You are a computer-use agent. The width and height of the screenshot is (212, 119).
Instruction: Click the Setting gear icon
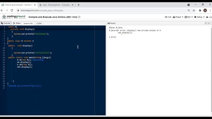pos(195,17)
